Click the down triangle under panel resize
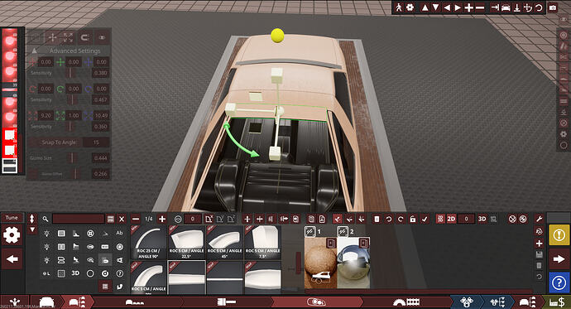Screen dimensions: 571x309 click(32, 229)
